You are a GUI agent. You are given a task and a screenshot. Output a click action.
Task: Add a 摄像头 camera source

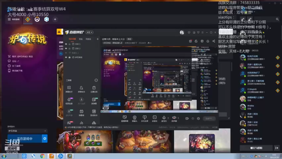(x=135, y=119)
